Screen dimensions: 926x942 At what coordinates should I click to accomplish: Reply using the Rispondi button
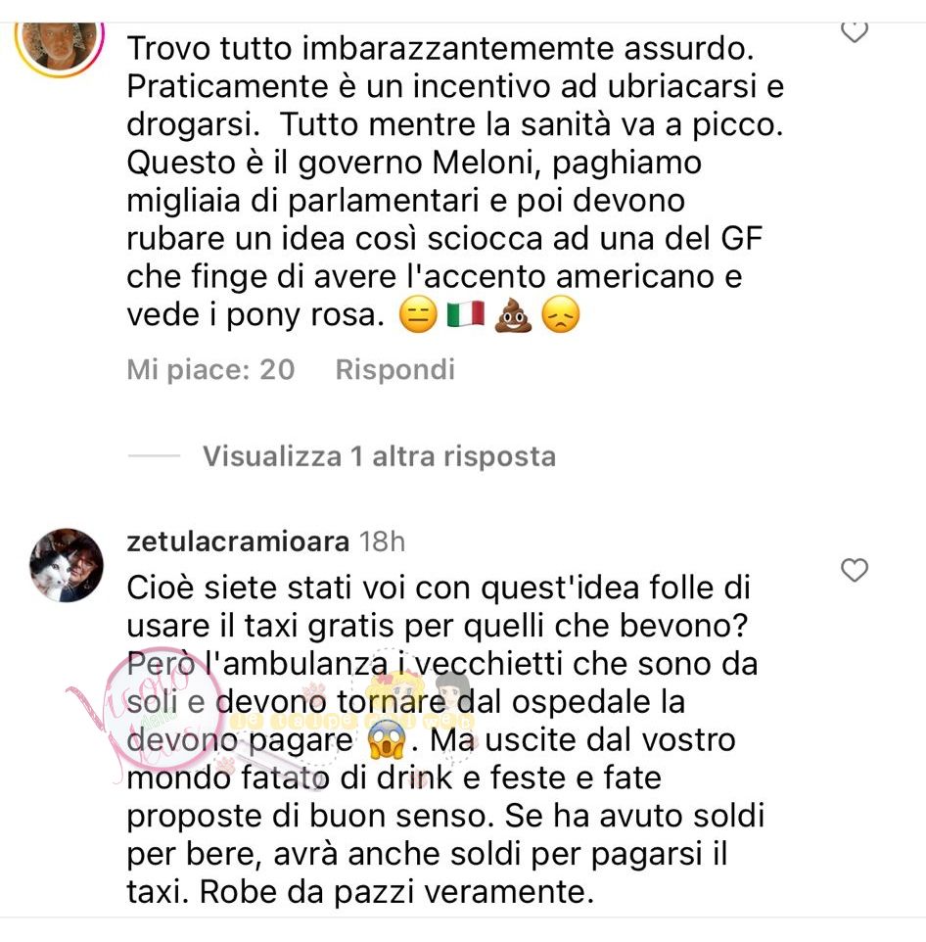pos(395,369)
